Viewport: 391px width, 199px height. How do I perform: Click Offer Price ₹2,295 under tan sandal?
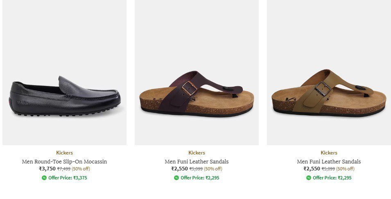coord(332,178)
